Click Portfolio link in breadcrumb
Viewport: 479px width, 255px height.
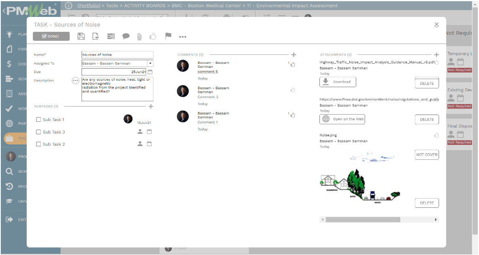coord(90,6)
